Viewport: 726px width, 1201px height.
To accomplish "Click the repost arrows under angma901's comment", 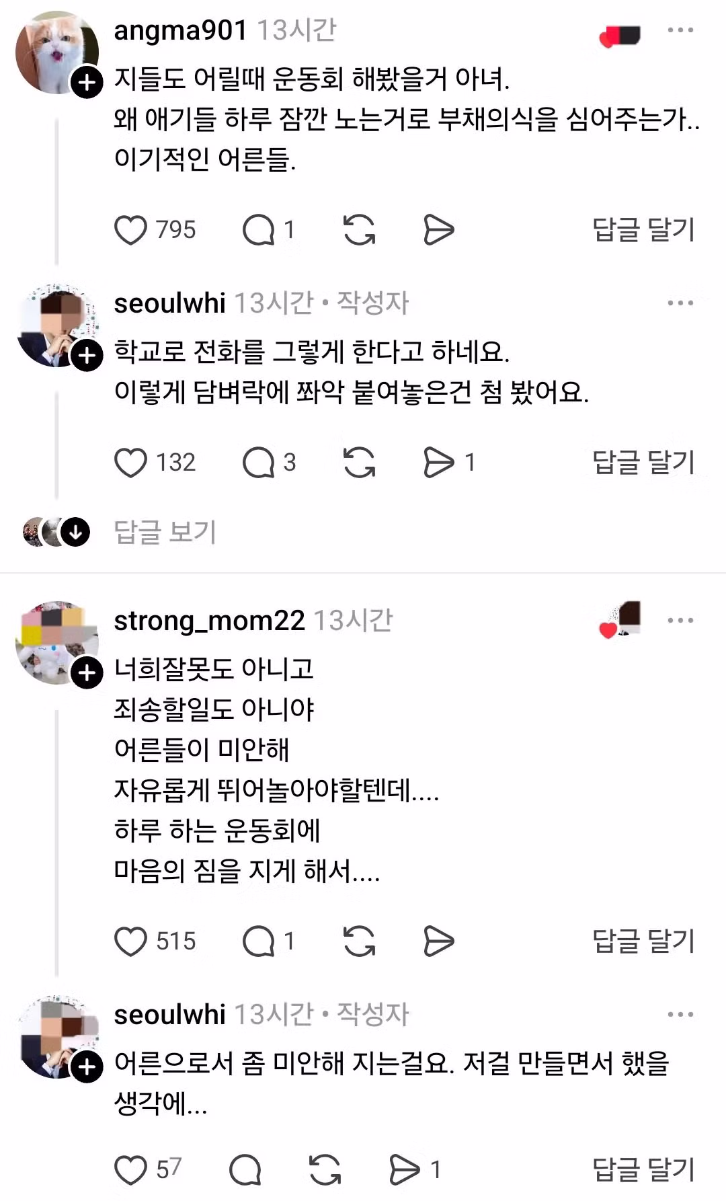I will (x=361, y=229).
